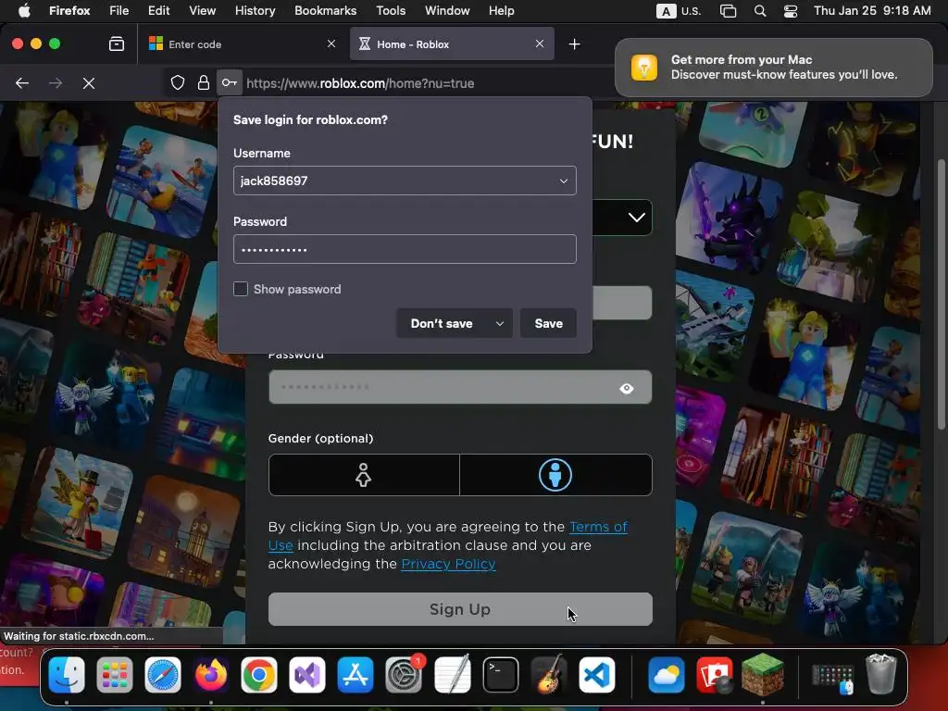The height and width of the screenshot is (711, 948).
Task: Open Finder from the Dock
Action: [x=67, y=674]
